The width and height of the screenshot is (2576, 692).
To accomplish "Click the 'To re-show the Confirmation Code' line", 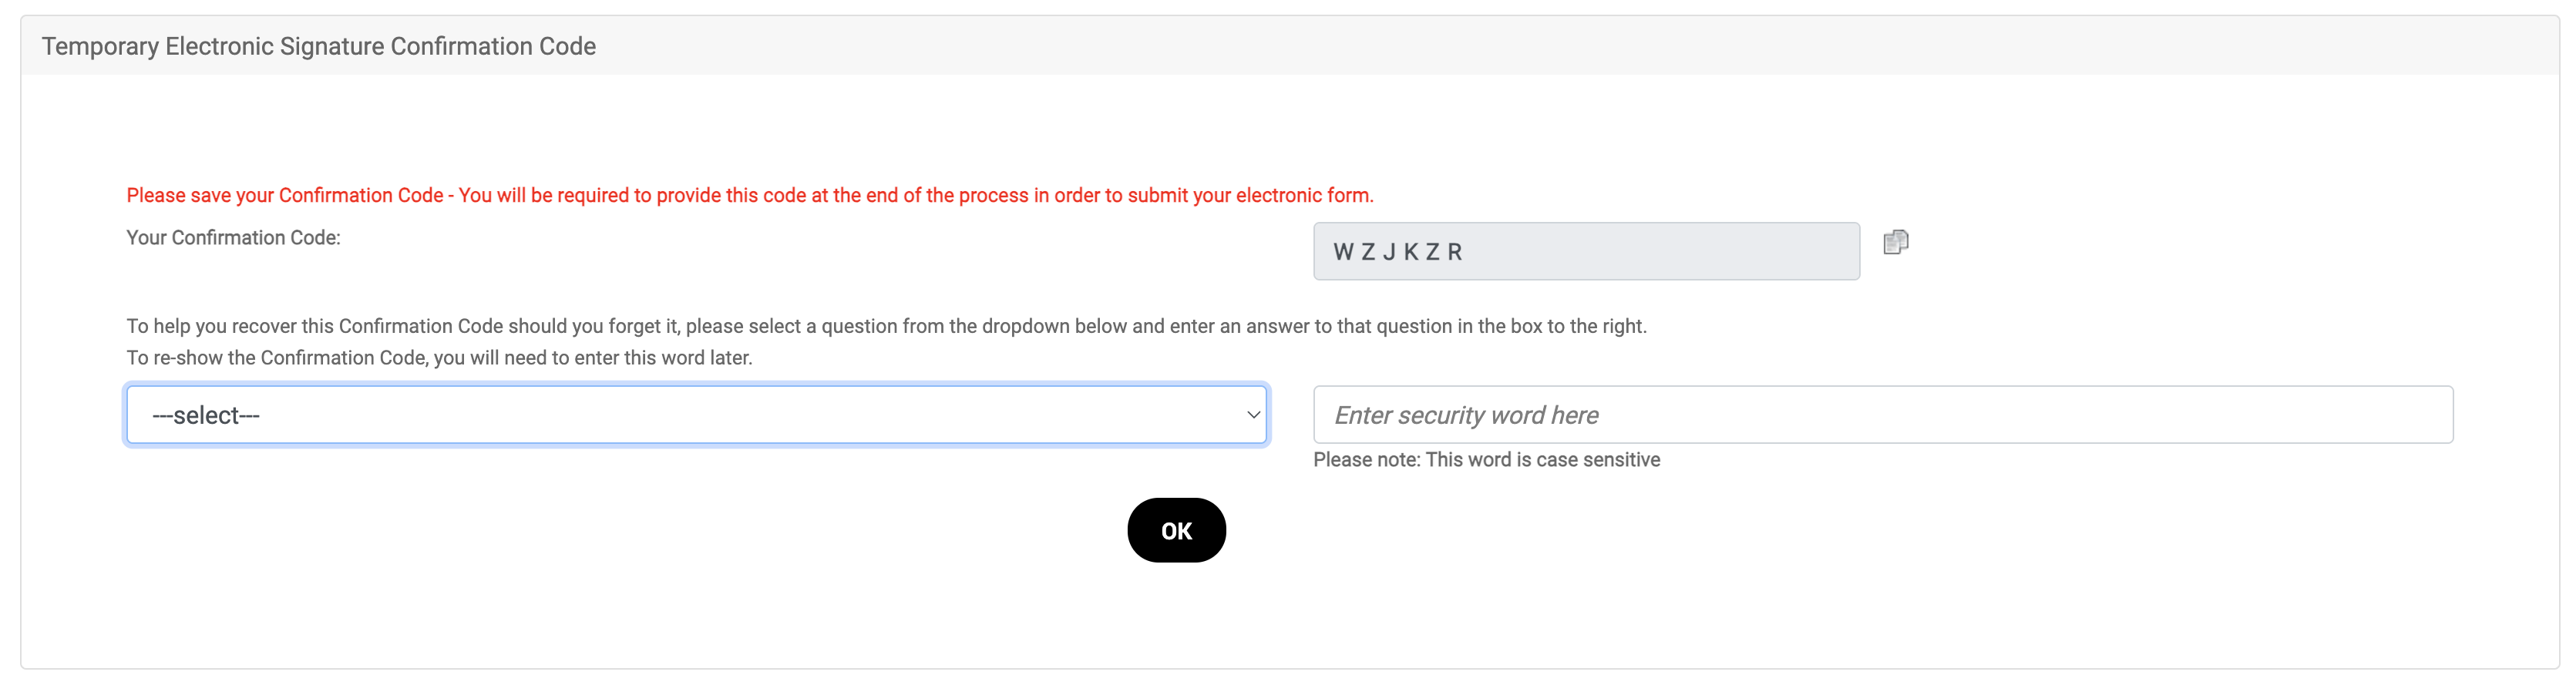I will pos(439,358).
